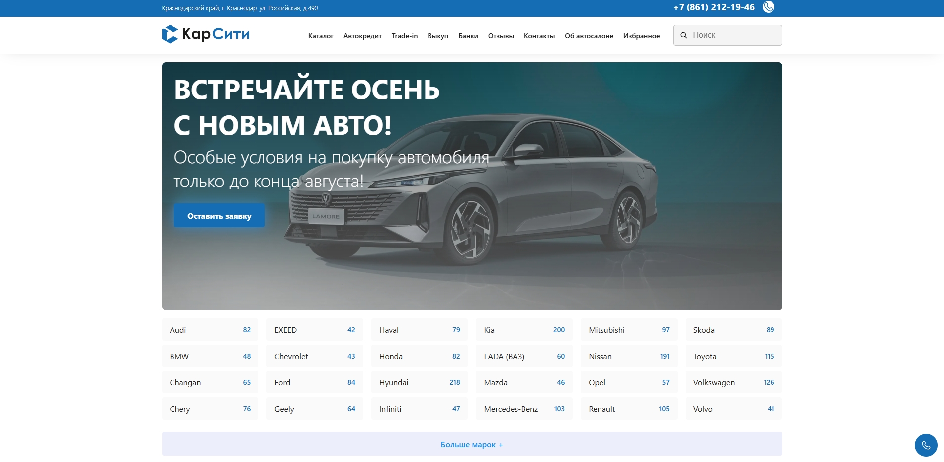Focus the Поиск search field
The width and height of the screenshot is (944, 462).
727,35
